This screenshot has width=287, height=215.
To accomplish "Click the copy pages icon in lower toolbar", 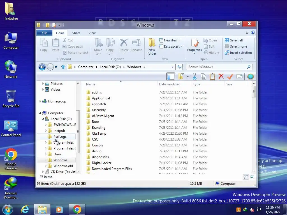I will (x=203, y=76).
